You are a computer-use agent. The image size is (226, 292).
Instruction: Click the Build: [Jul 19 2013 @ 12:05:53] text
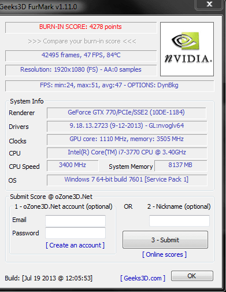[x=49, y=278]
